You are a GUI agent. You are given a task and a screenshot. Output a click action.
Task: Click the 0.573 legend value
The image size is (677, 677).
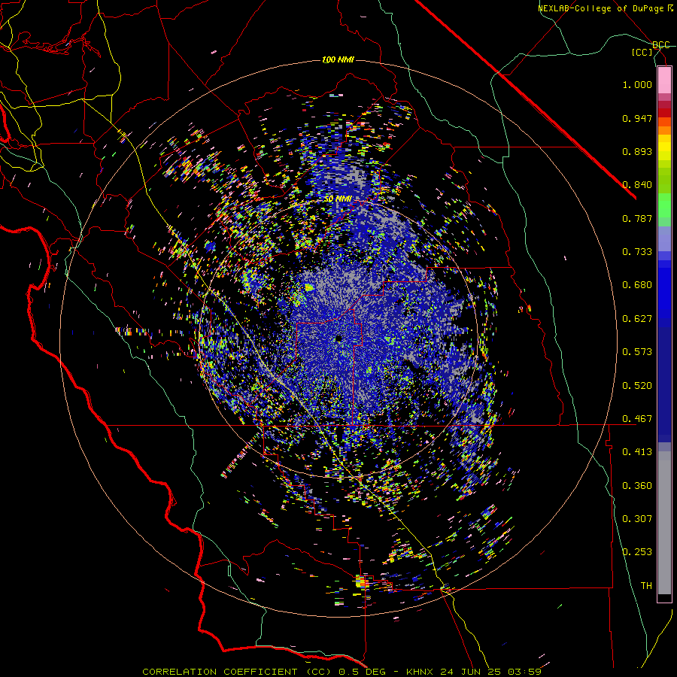(637, 352)
